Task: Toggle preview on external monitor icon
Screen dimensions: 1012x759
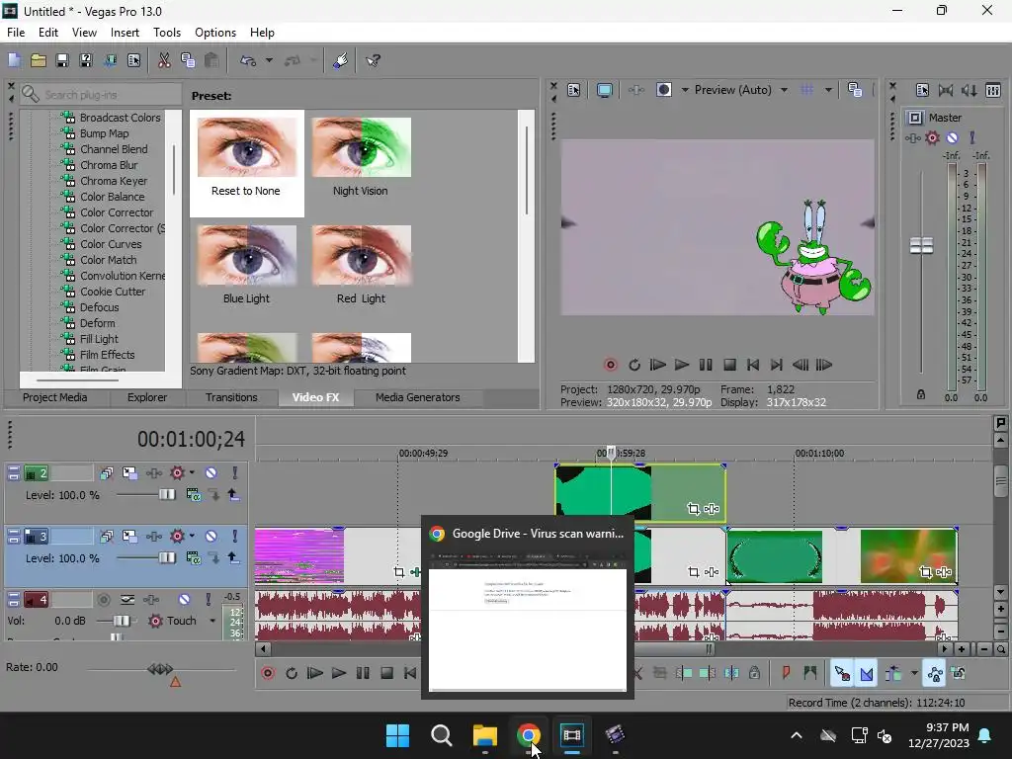Action: [x=605, y=90]
